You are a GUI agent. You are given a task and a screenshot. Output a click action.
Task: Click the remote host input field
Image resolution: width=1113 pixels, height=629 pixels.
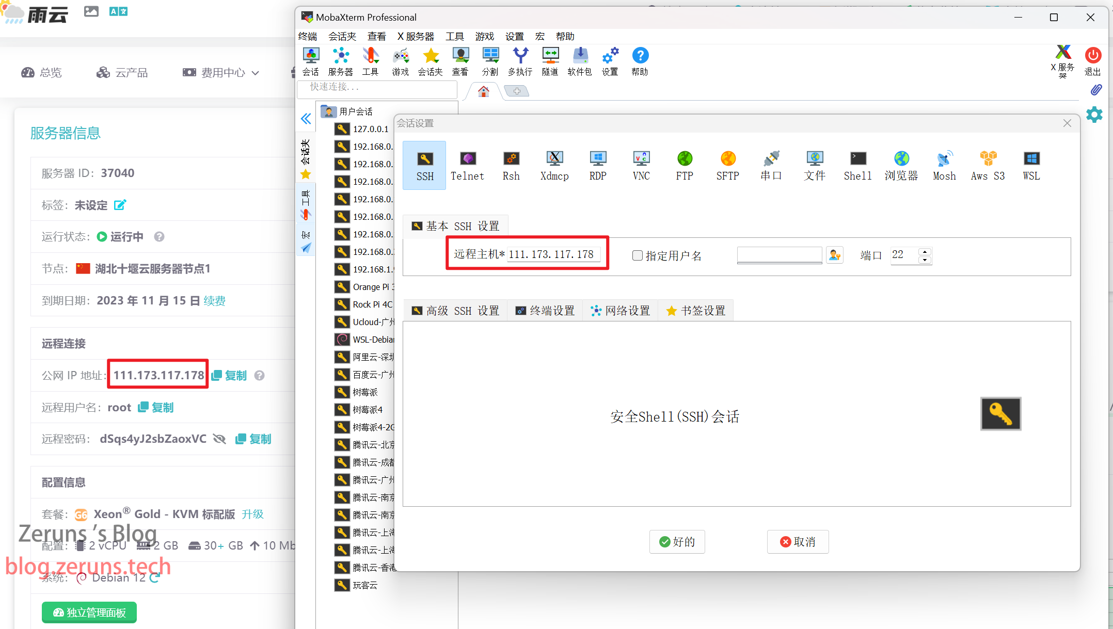552,254
